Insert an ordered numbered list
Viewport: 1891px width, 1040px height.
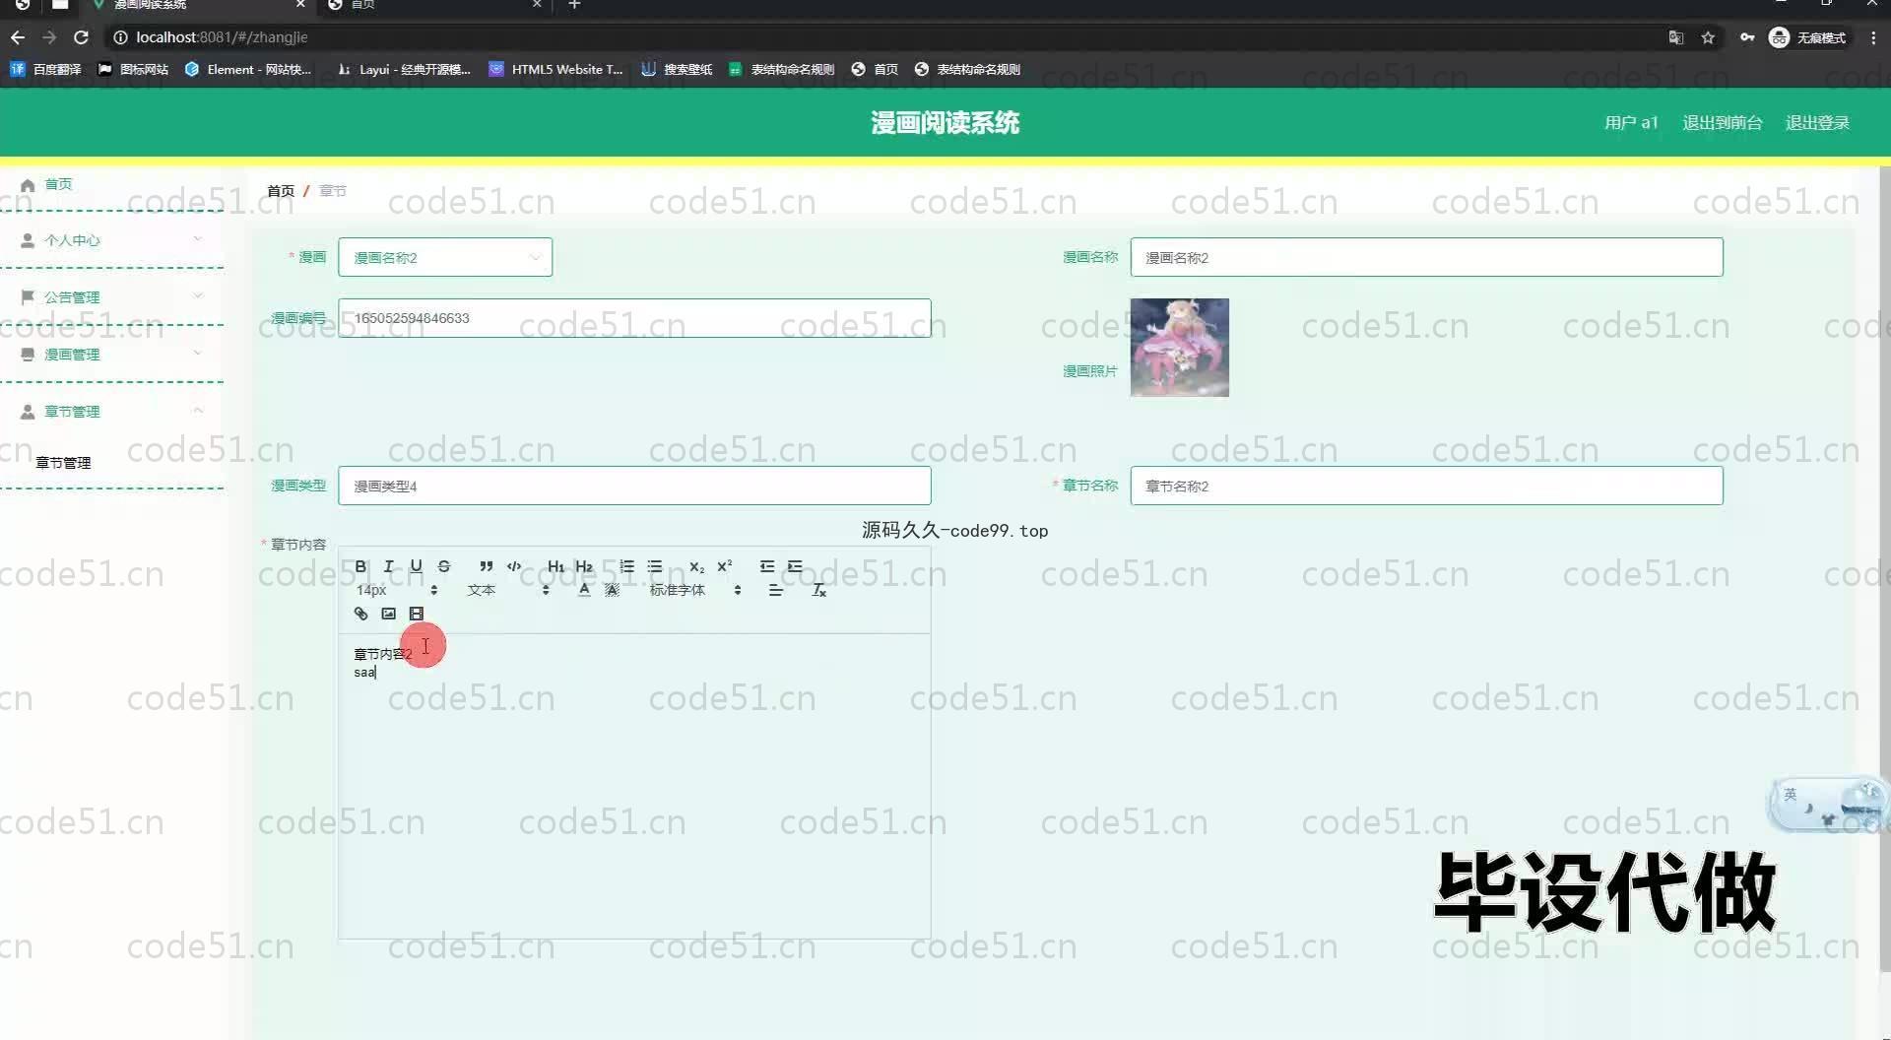click(x=626, y=566)
